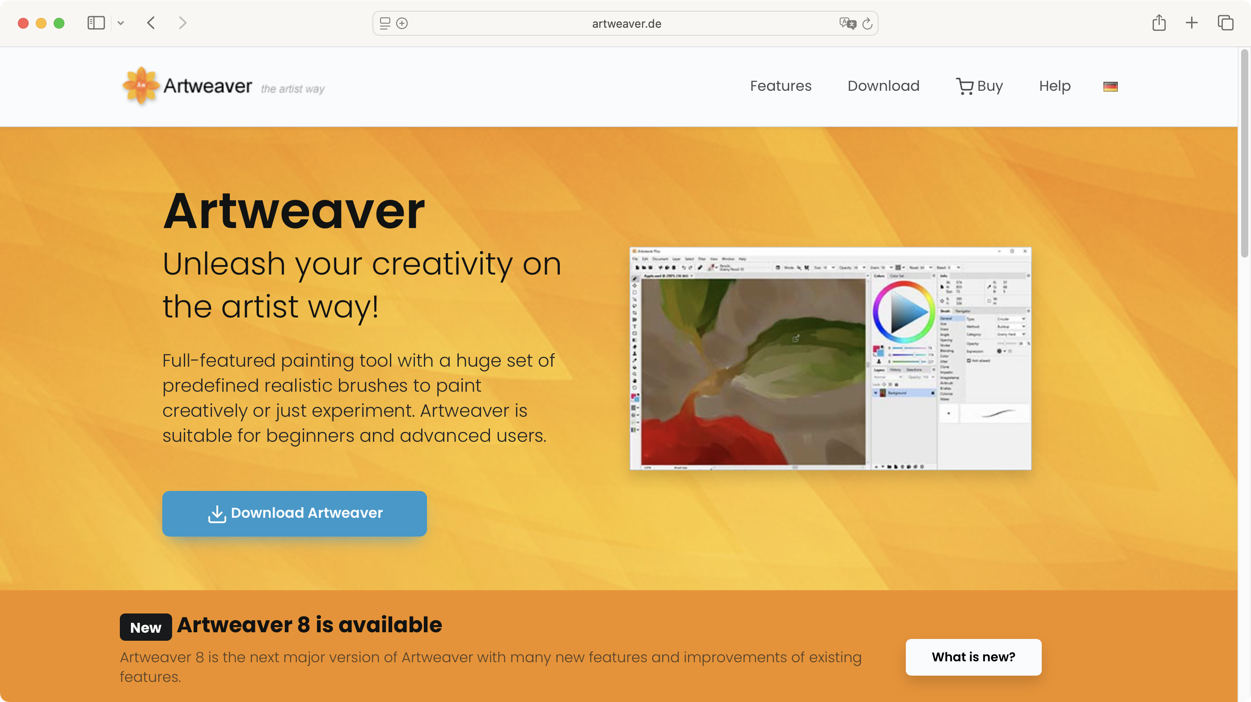Click the Artweaver flower logo

141,85
